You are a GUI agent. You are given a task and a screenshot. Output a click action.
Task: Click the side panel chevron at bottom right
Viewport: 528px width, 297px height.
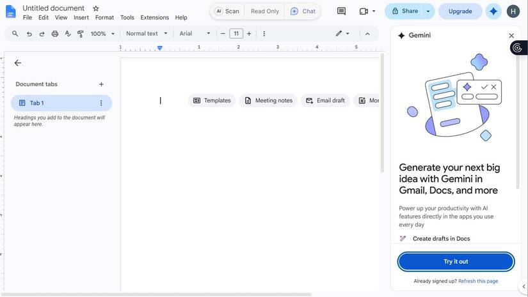(524, 287)
